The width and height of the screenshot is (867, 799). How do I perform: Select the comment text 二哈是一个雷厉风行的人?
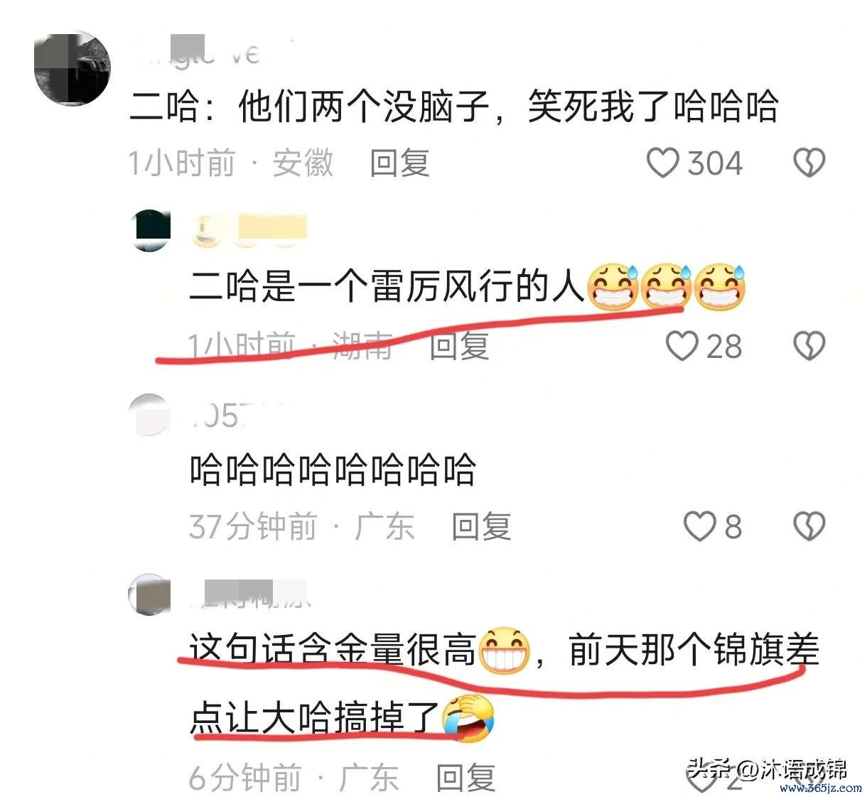click(x=387, y=286)
